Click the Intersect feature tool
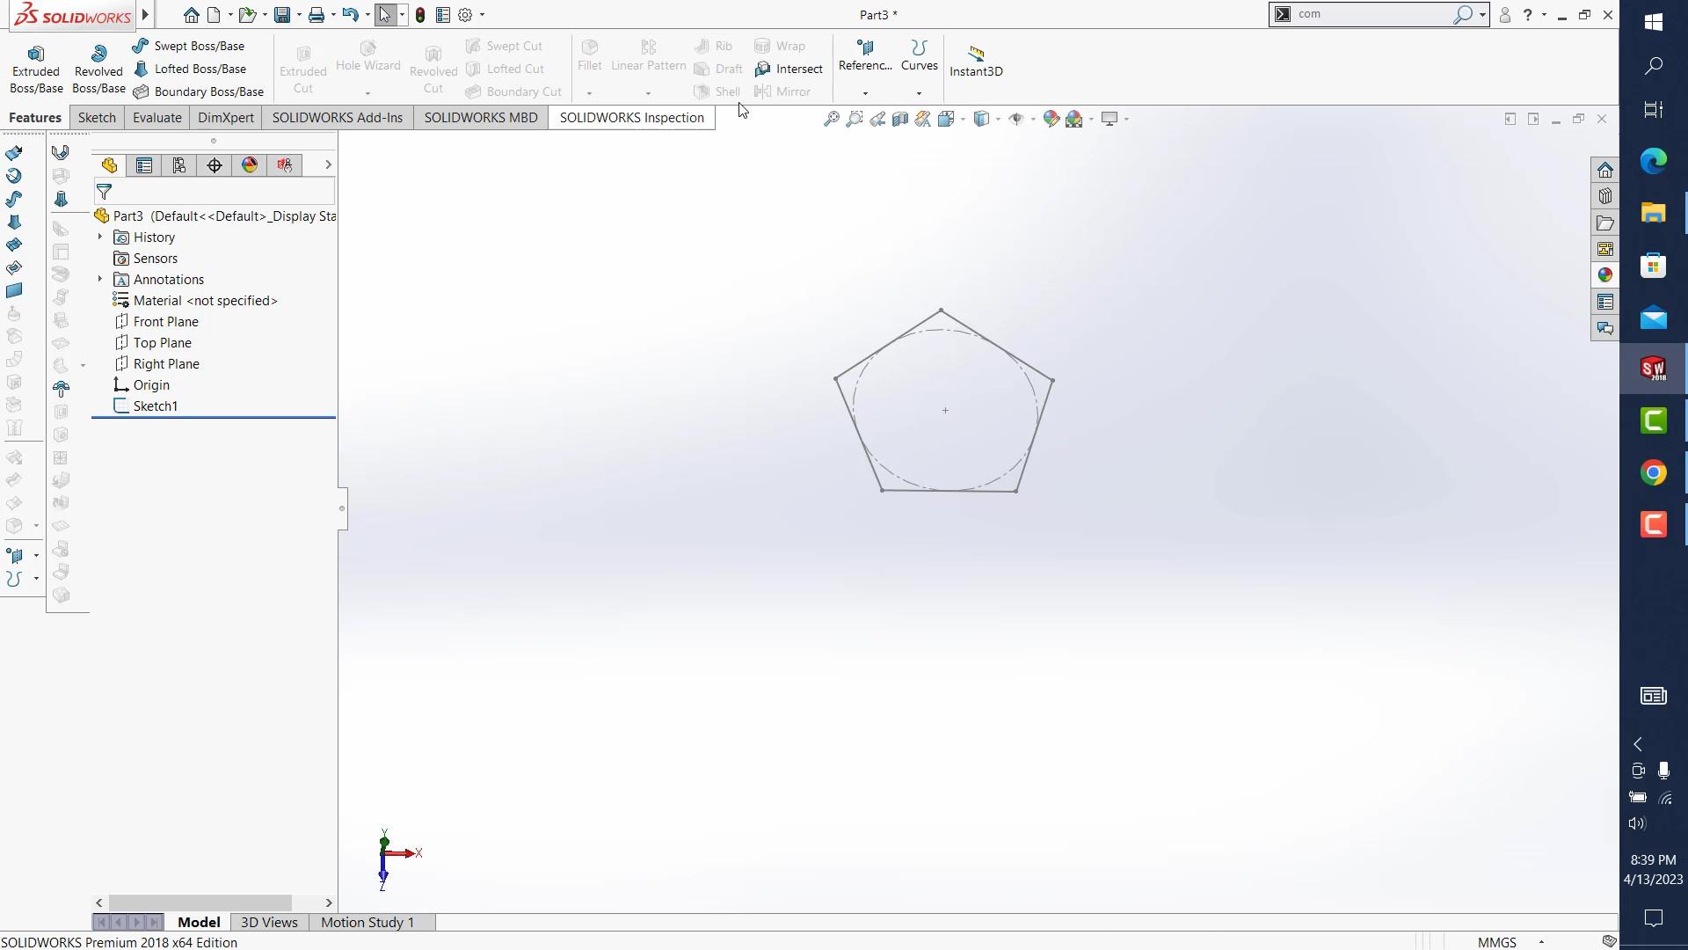Image resolution: width=1688 pixels, height=950 pixels. coord(789,69)
